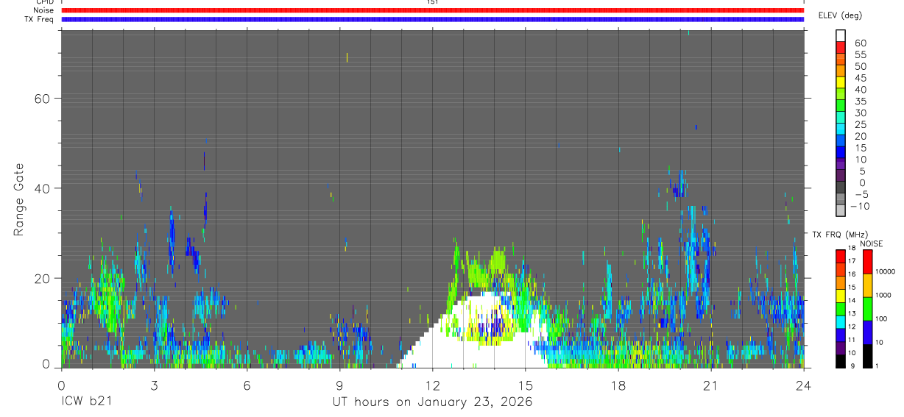Click the "6" tick on the time axis
This screenshot has width=904, height=417.
tap(247, 385)
